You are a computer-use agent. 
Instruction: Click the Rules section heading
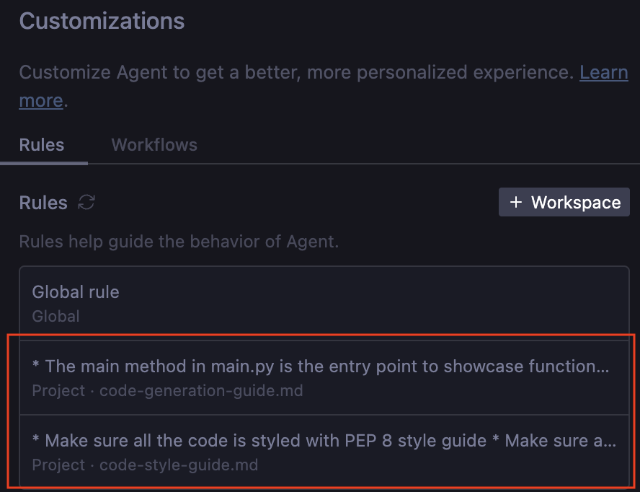coord(43,203)
